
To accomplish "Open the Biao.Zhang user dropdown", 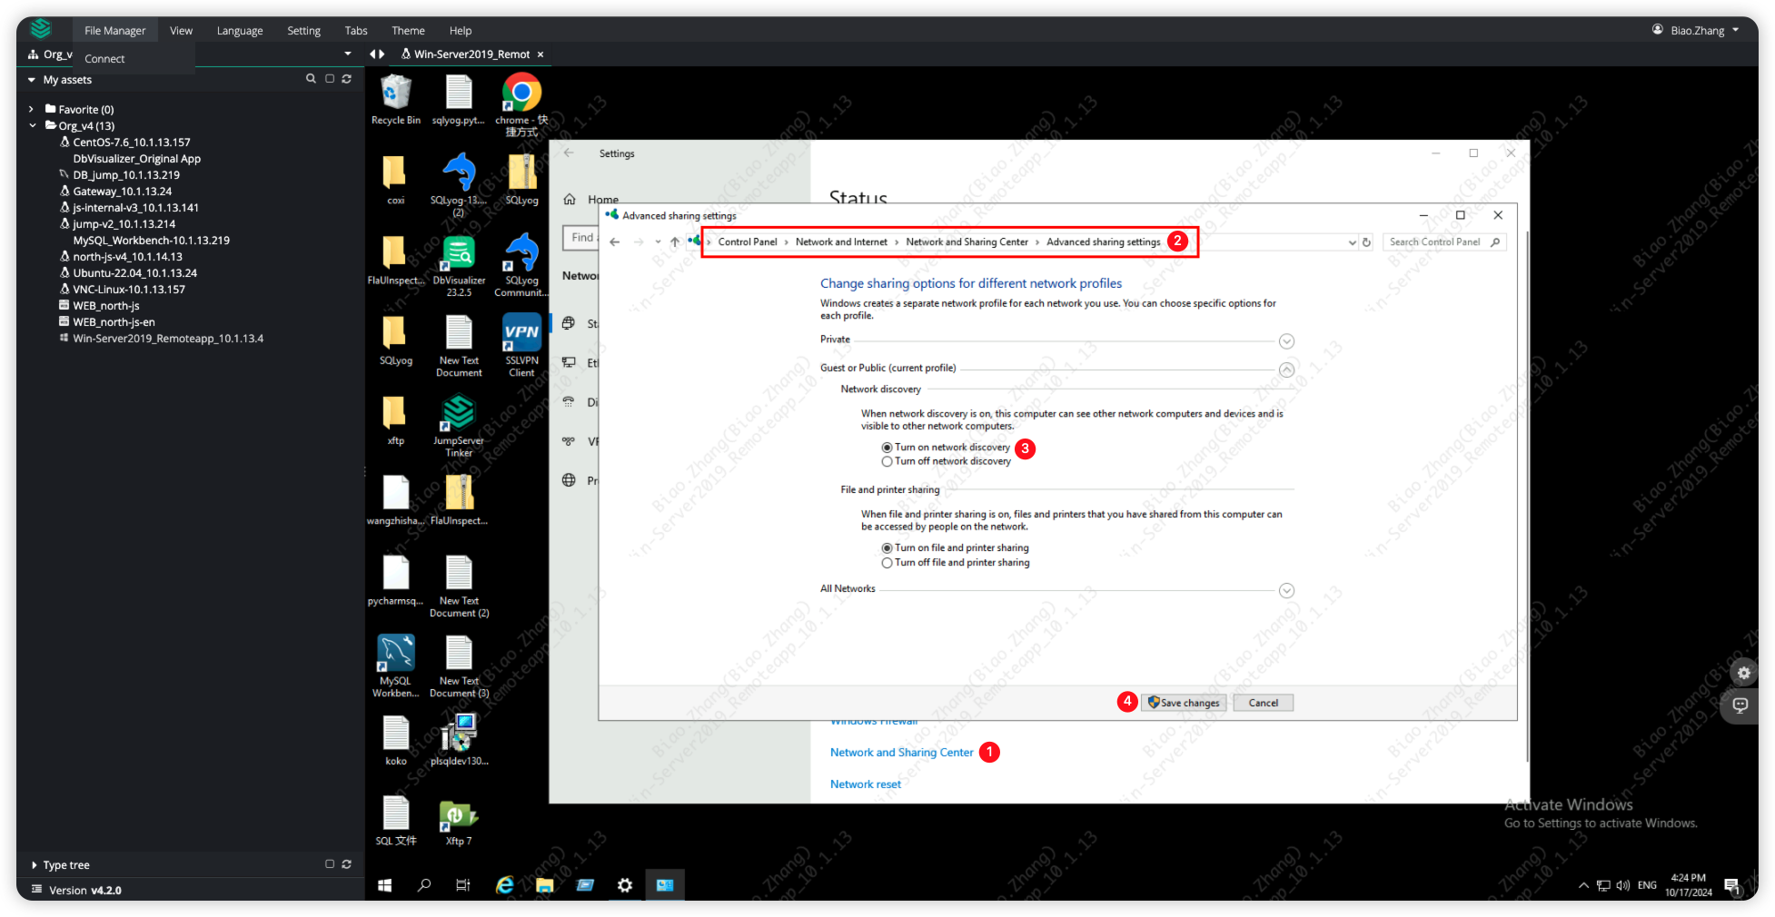I will 1695,30.
